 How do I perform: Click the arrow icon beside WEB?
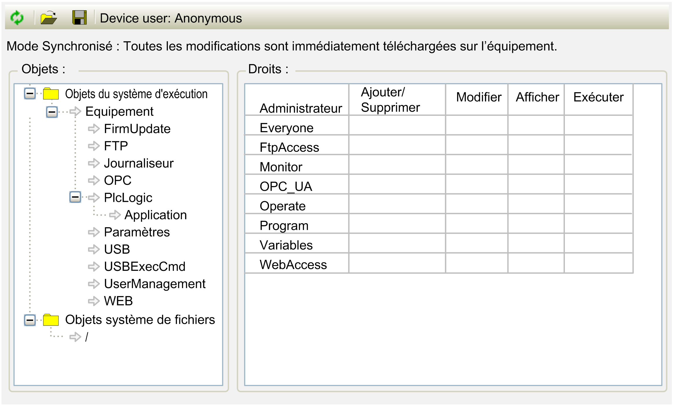tap(94, 301)
